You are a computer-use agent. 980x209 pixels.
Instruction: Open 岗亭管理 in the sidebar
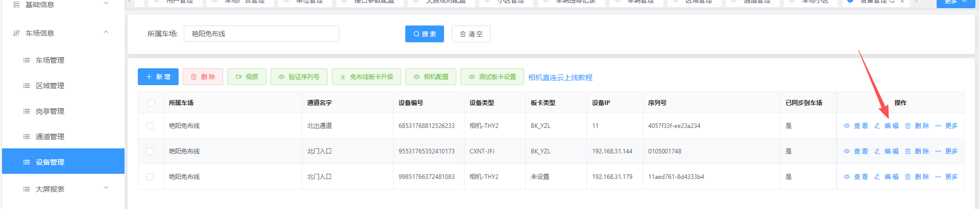point(63,111)
